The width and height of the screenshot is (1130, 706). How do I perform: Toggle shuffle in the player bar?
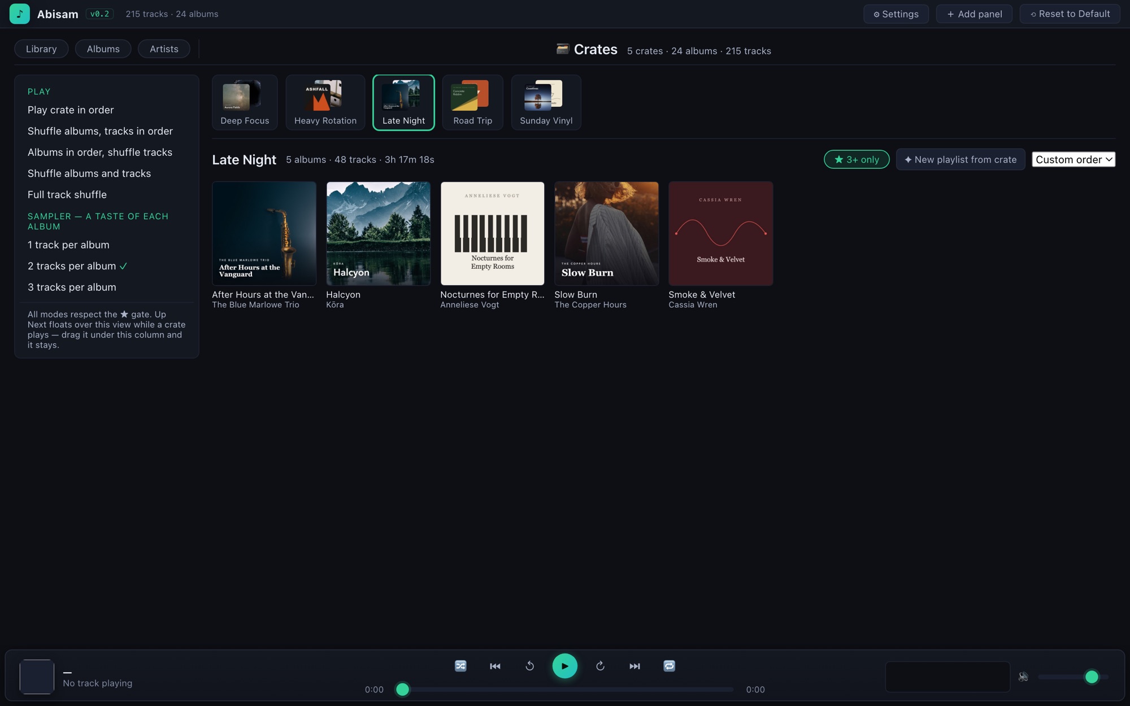click(x=460, y=666)
